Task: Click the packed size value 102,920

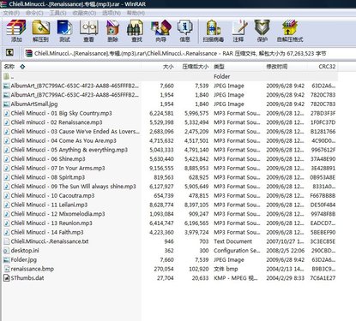Action: click(x=199, y=269)
